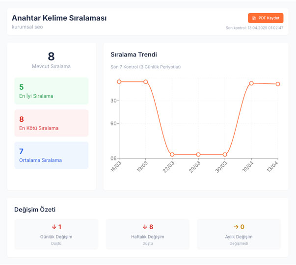This screenshot has height=265, width=296.
Task: Click the red down arrow beside Haftalık Değişim value
Action: 145,227
